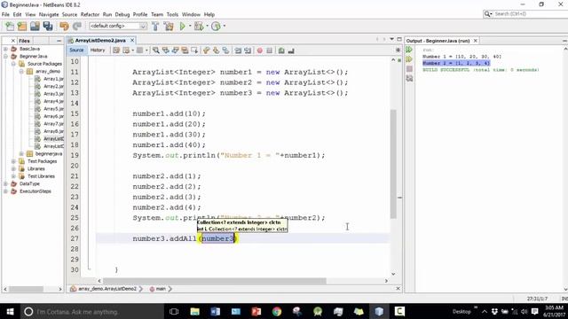Create a New File from the toolbar
Viewport: 568px width, 319px height.
pyautogui.click(x=10, y=26)
